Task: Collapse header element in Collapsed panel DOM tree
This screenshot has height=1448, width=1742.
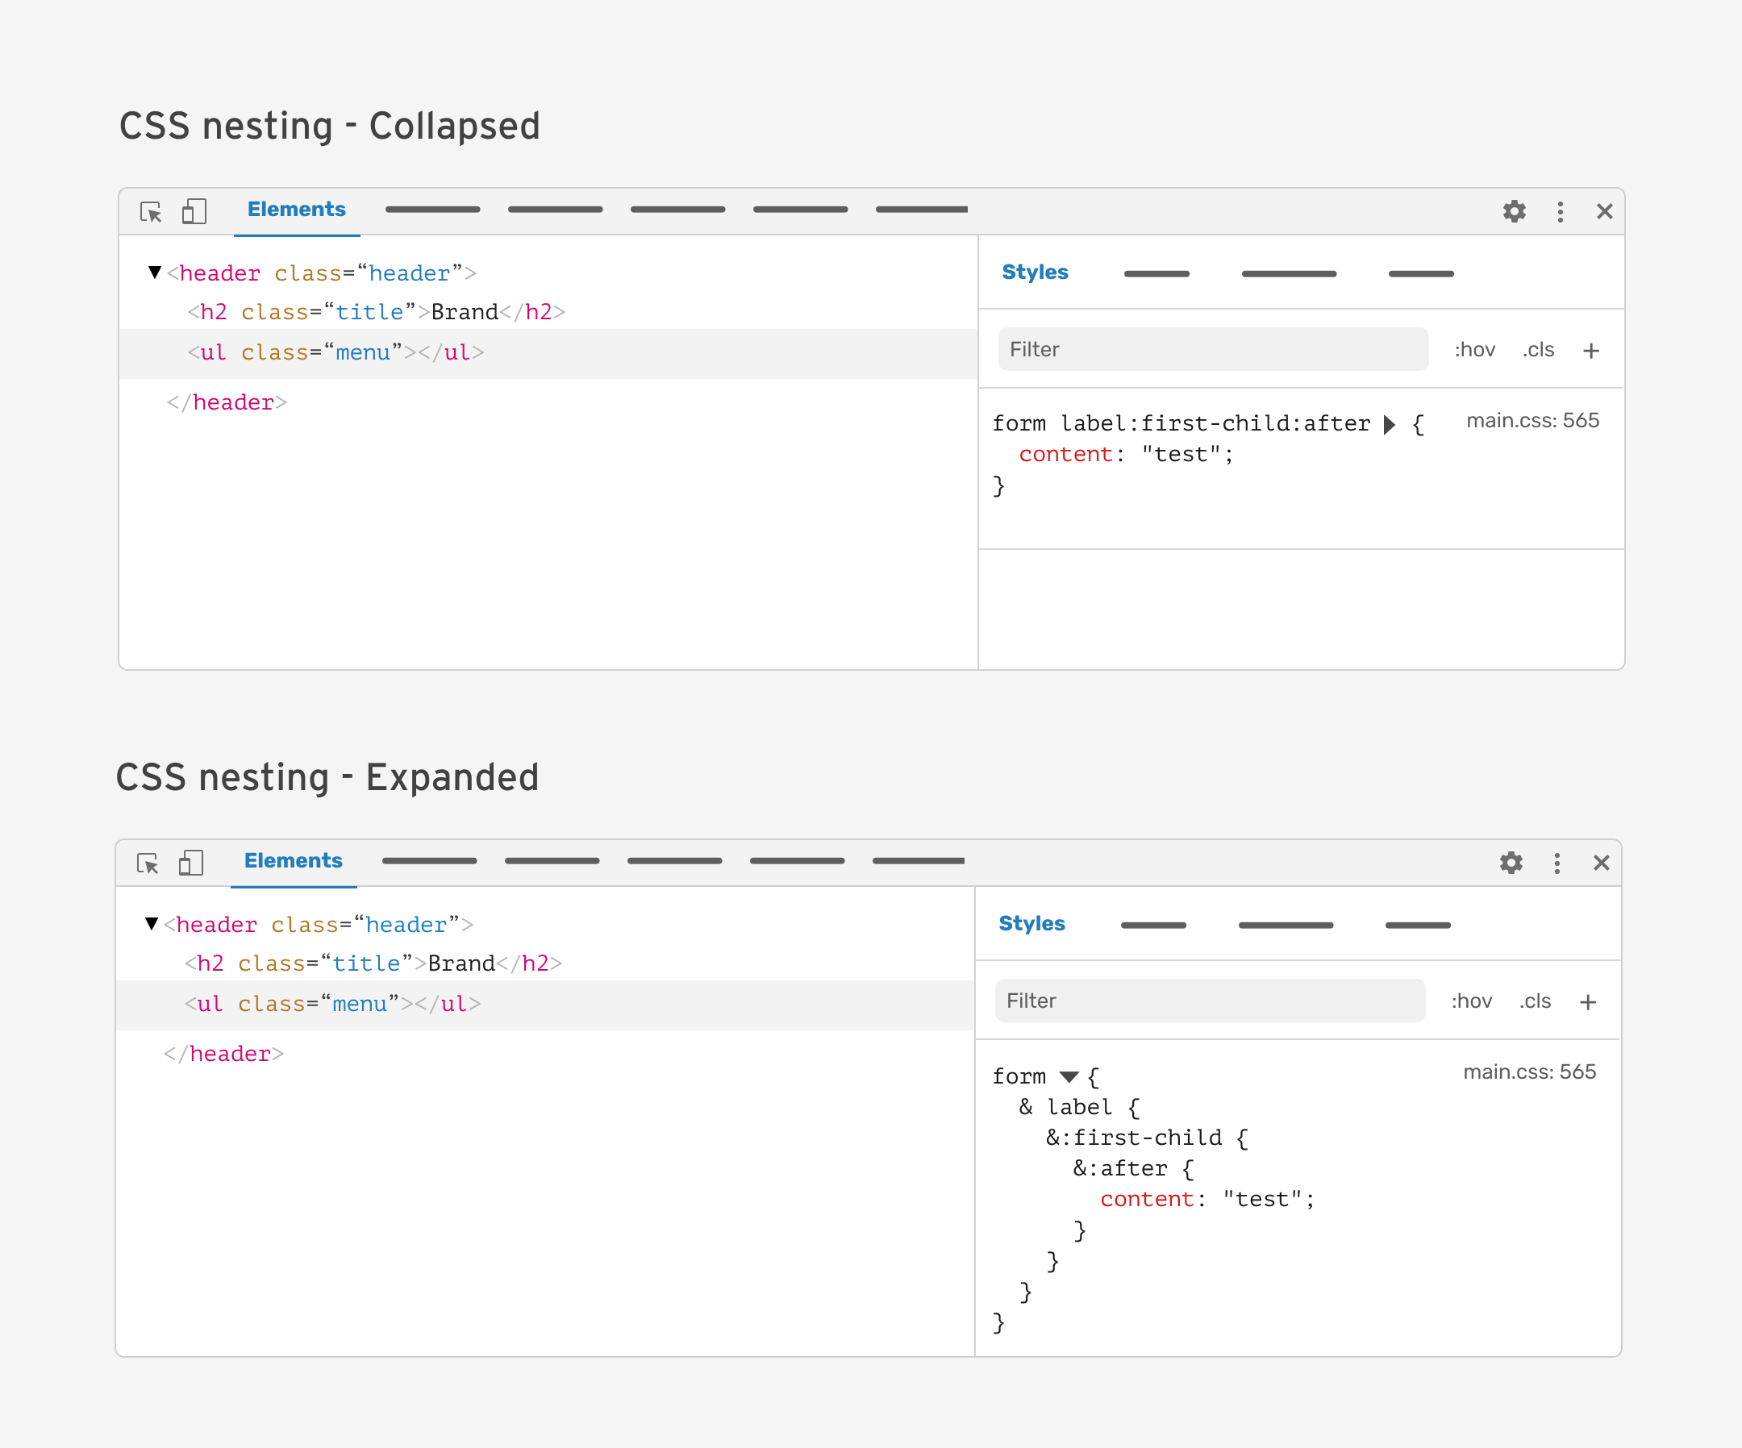Action: 154,272
